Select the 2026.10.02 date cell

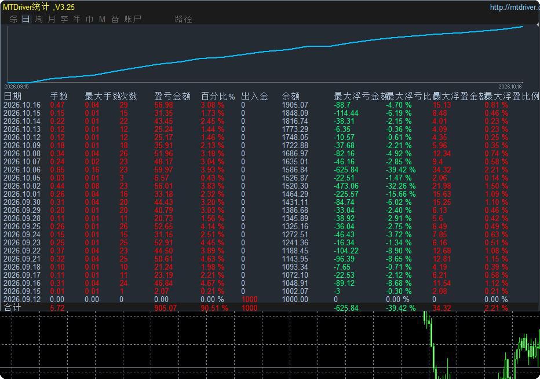tap(21, 186)
